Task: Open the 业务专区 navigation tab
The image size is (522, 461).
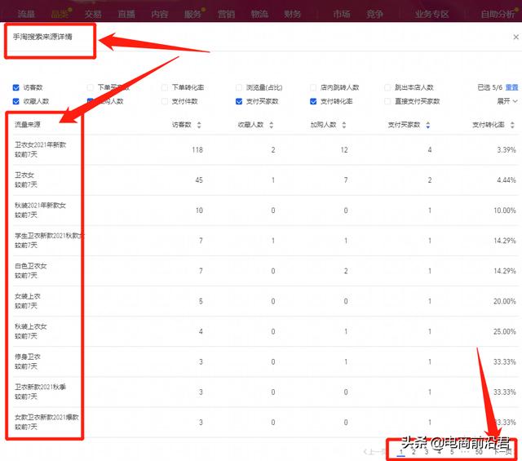Action: coord(431,14)
